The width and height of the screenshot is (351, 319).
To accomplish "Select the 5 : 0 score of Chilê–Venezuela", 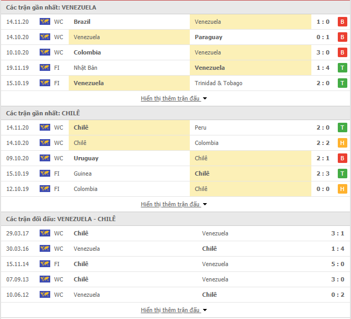I will tap(338, 264).
